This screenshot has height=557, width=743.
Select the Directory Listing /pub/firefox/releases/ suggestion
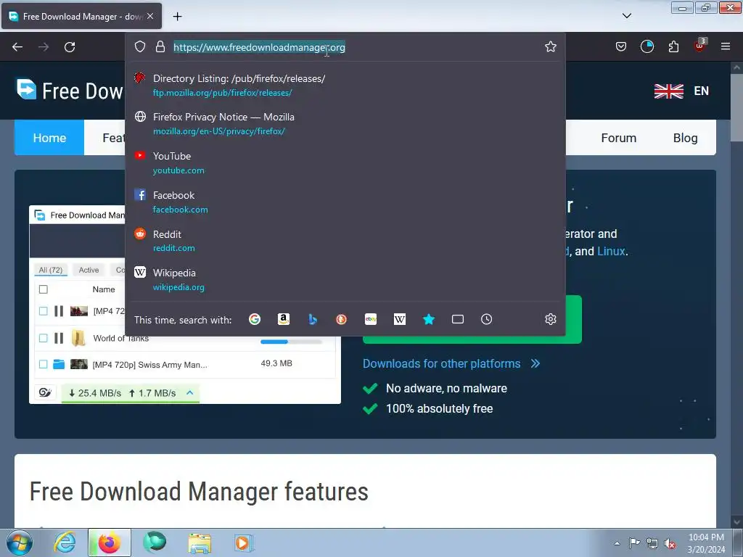[345, 86]
